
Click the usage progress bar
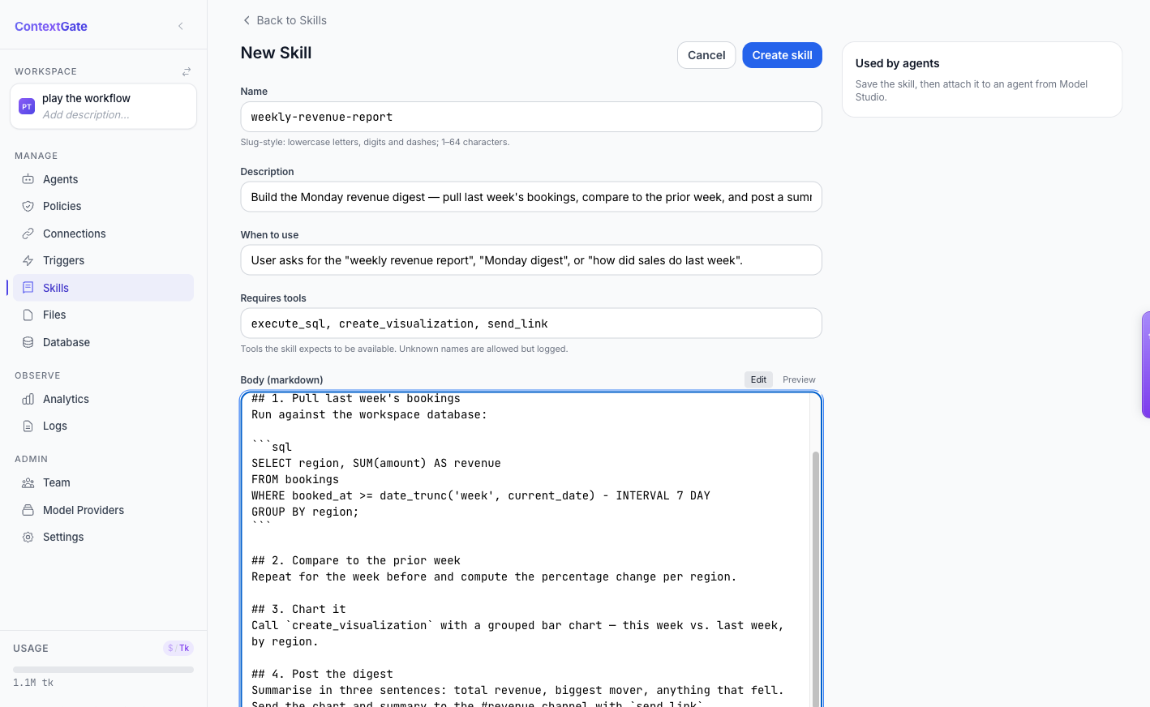click(103, 670)
